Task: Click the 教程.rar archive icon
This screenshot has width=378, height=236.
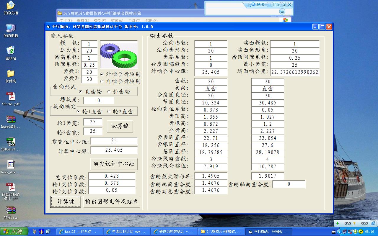Action: pyautogui.click(x=11, y=212)
